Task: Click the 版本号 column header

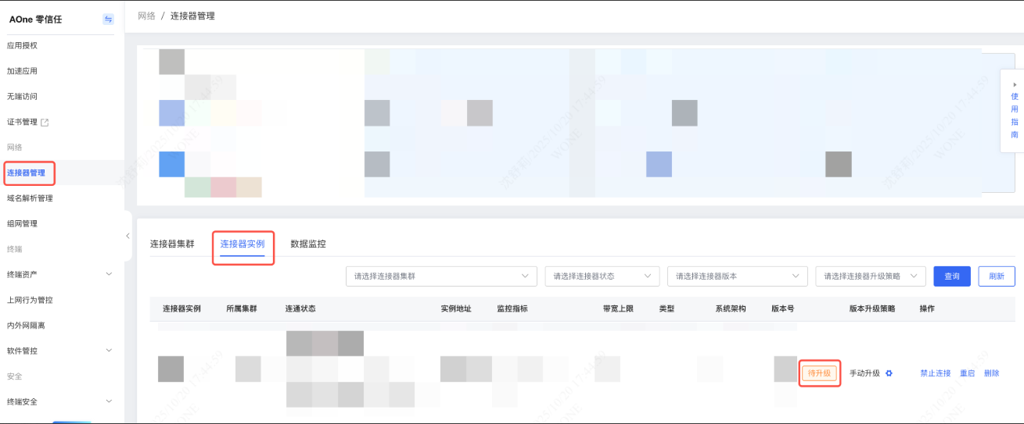Action: (x=782, y=309)
